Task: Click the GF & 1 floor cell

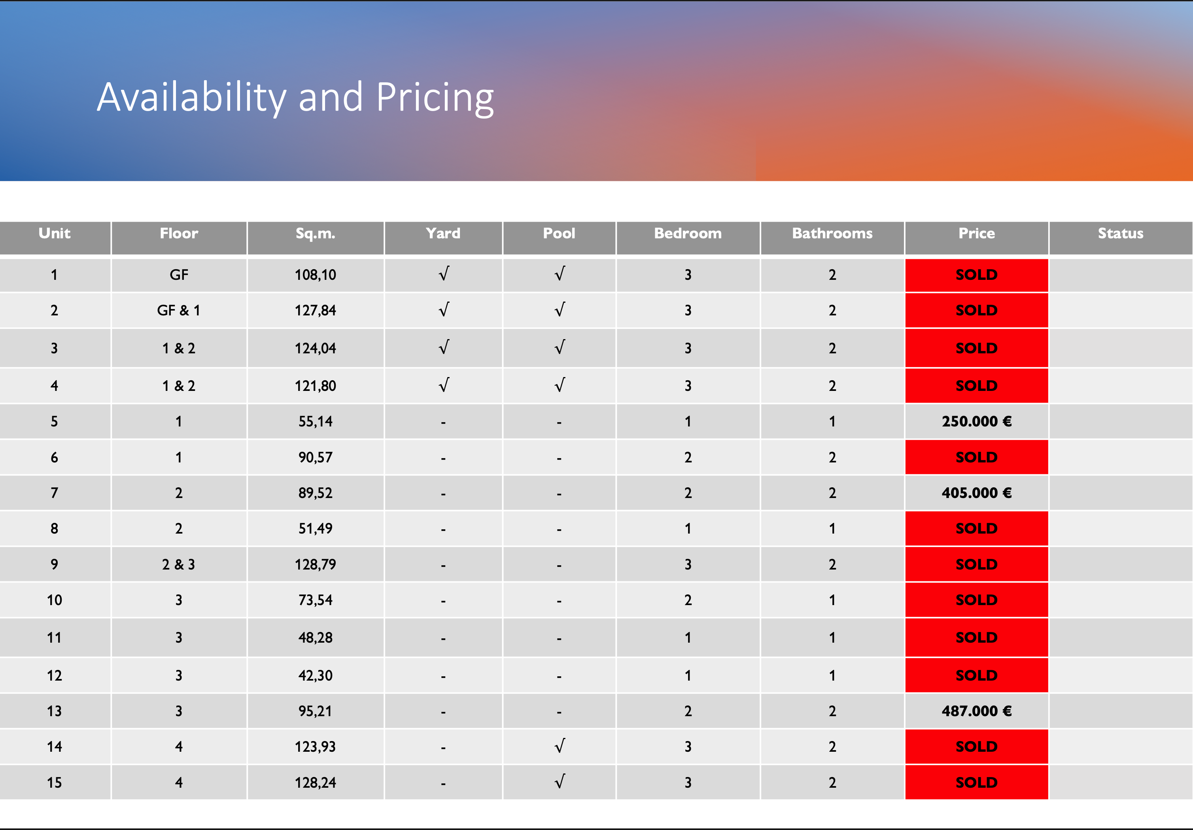Action: click(x=179, y=311)
